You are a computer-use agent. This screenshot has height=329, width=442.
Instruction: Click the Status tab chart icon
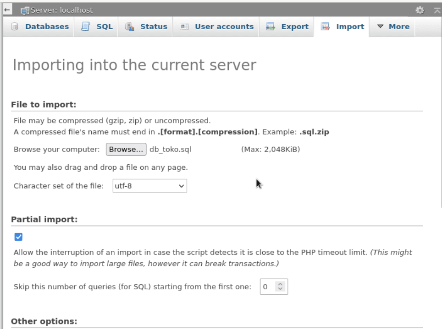[129, 27]
